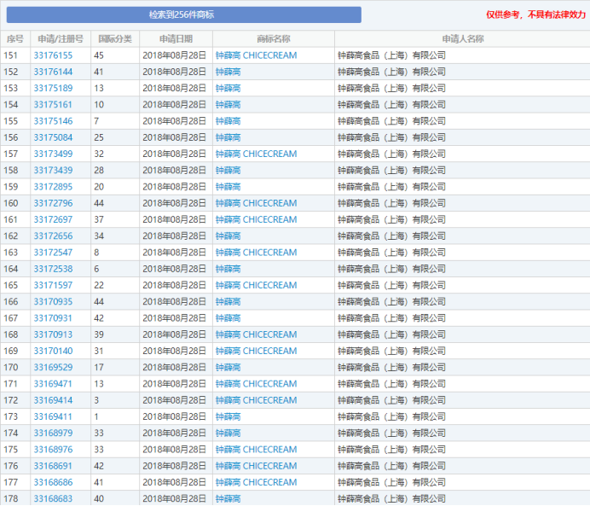This screenshot has height=506, width=590.
Task: Open application number 33170935
Action: (53, 301)
